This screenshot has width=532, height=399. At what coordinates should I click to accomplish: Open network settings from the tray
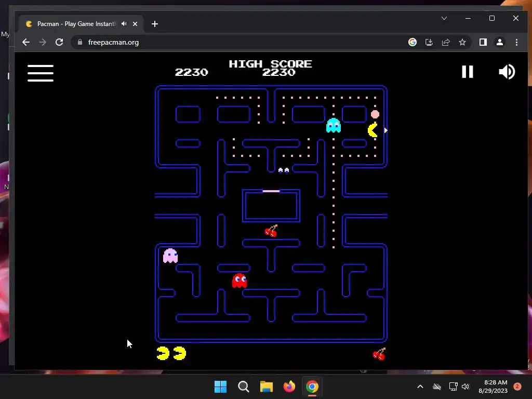[x=453, y=387]
